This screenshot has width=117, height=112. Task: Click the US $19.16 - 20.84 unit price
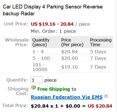click(52, 24)
